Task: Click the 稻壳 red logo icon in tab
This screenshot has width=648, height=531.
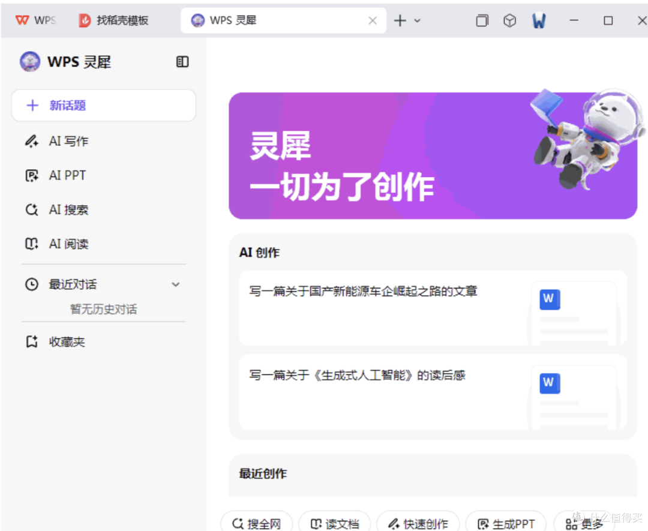Action: click(85, 20)
